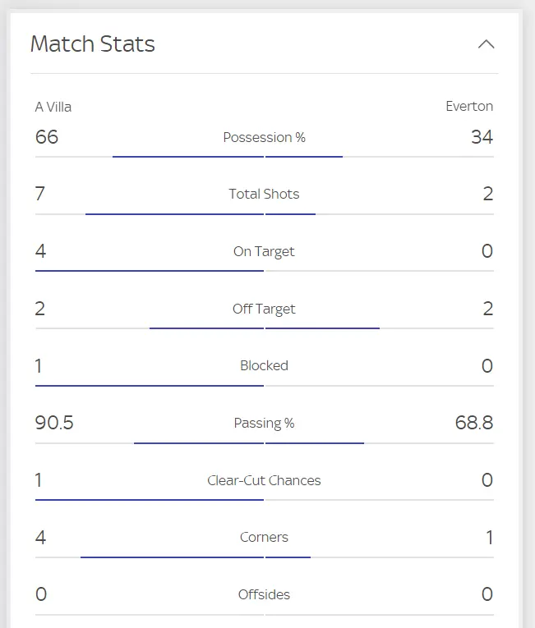Click the Possession % stat label
The height and width of the screenshot is (628, 535).
pyautogui.click(x=264, y=137)
